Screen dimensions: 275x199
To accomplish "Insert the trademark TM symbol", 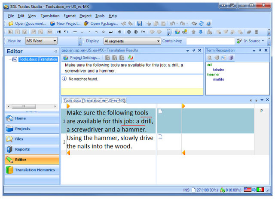I will 143,32.
